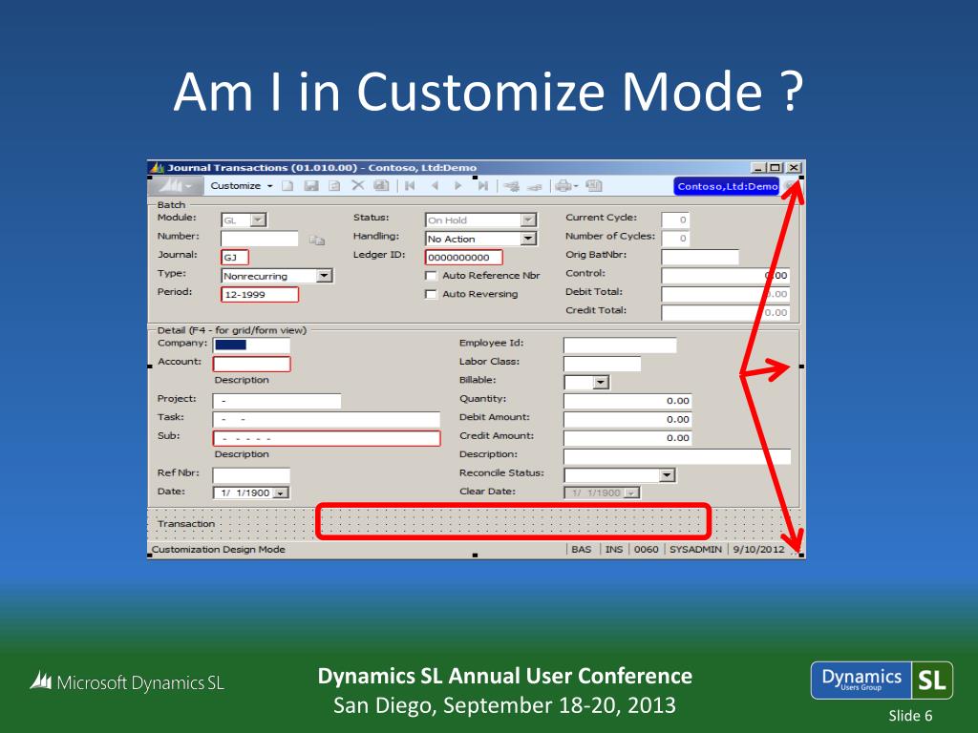Click the Quantity field
This screenshot has height=733, width=978.
point(627,401)
